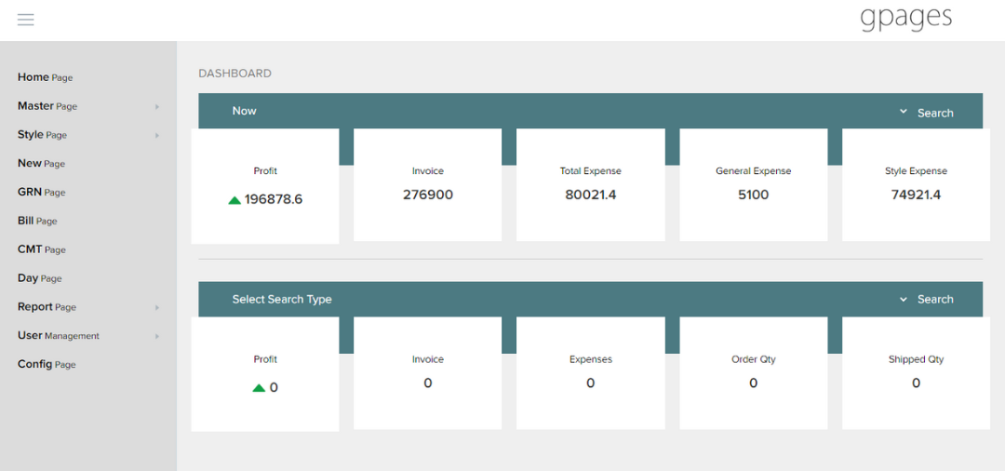Image resolution: width=1005 pixels, height=471 pixels.
Task: Open Home Page in sidebar
Action: [x=45, y=77]
